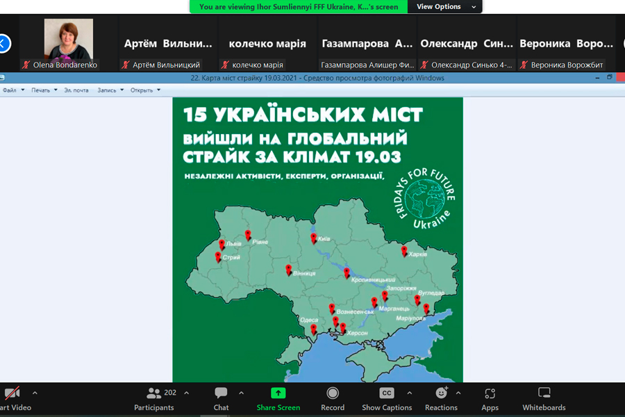625x417 pixels.
Task: Click the Одеса map pin
Action: (x=314, y=329)
